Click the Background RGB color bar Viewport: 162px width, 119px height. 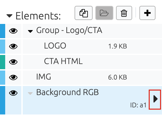3,100
